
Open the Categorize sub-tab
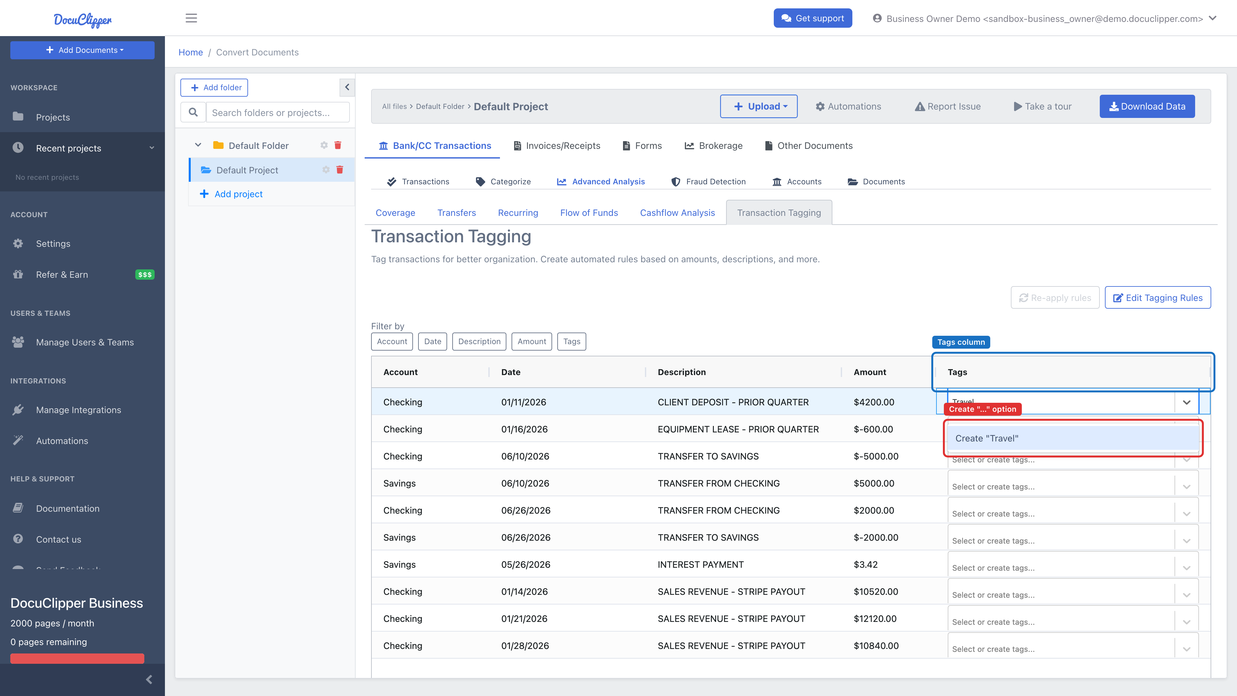[x=503, y=181]
